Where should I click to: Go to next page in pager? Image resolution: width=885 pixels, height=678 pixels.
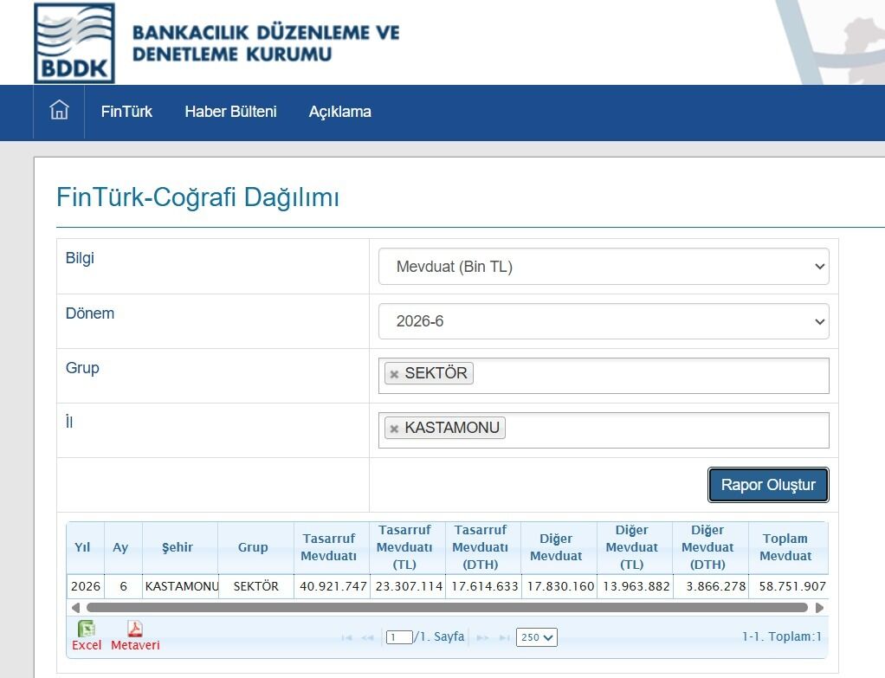pyautogui.click(x=482, y=637)
